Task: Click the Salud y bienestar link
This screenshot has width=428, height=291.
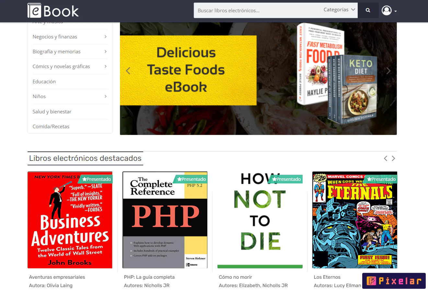Action: (x=52, y=111)
